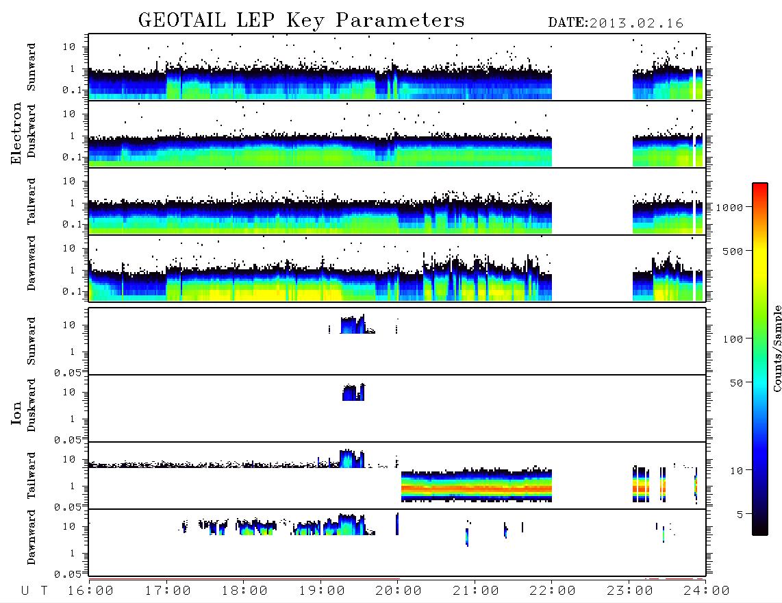Click the 17:00 time tick label
The width and height of the screenshot is (782, 603).
[x=168, y=591]
